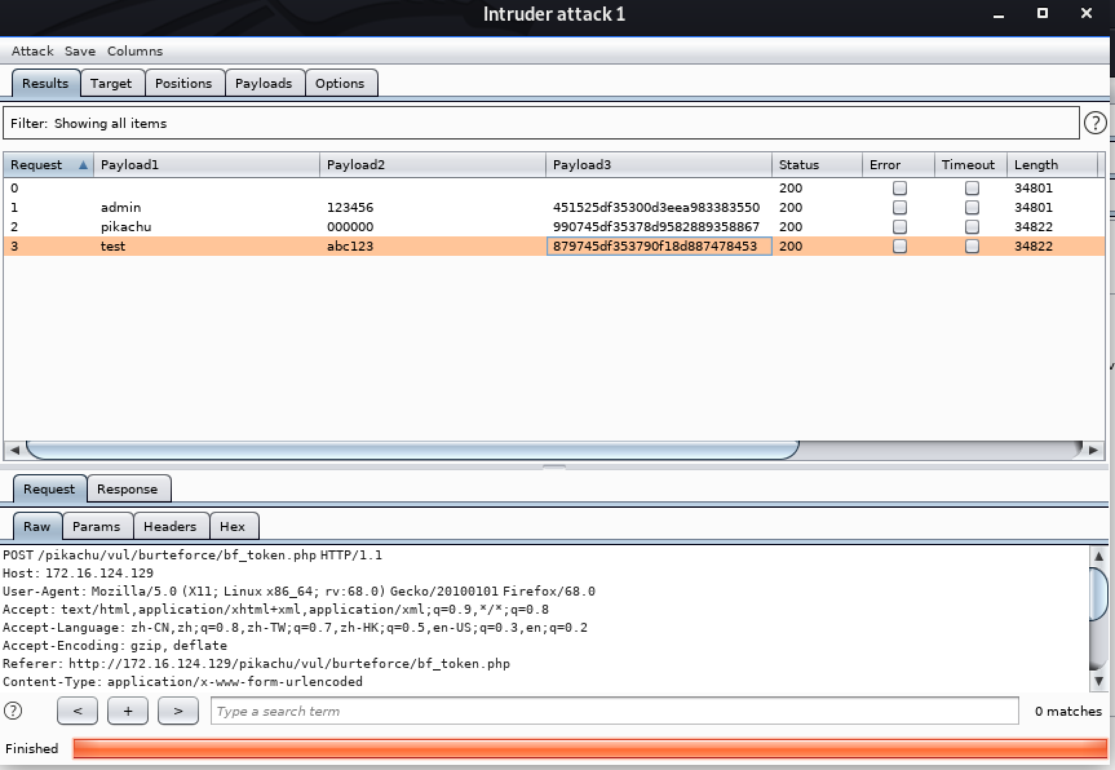
Task: Open the Save menu
Action: [x=79, y=51]
